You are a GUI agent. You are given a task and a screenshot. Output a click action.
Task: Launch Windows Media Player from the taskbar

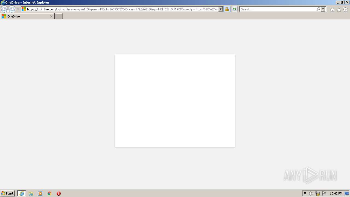coord(40,193)
